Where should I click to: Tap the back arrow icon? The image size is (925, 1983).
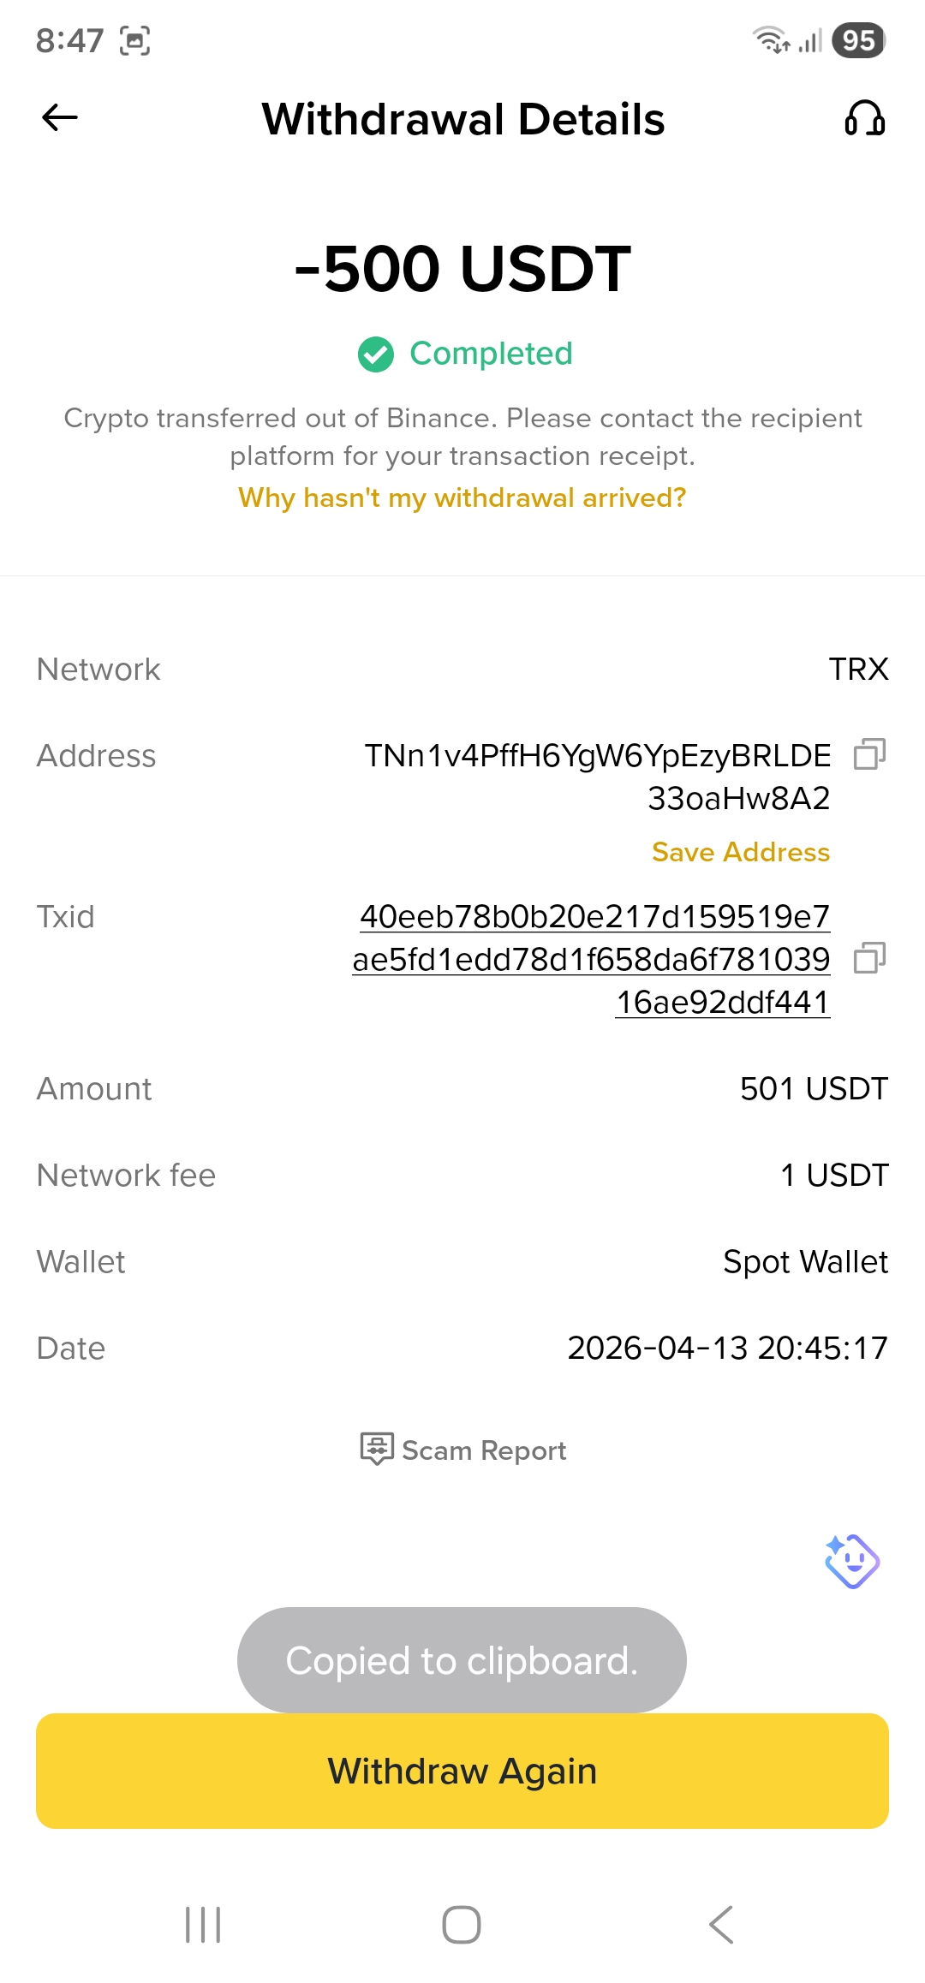click(x=60, y=118)
